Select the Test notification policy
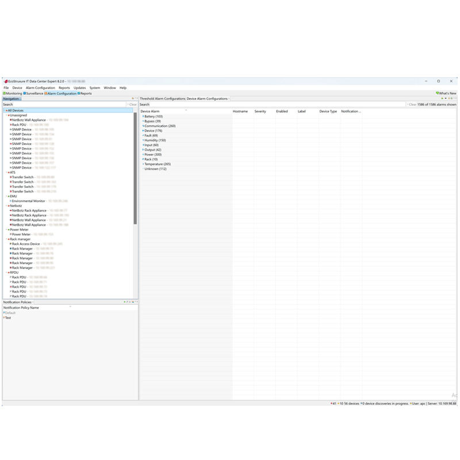460x460 pixels. click(8, 317)
